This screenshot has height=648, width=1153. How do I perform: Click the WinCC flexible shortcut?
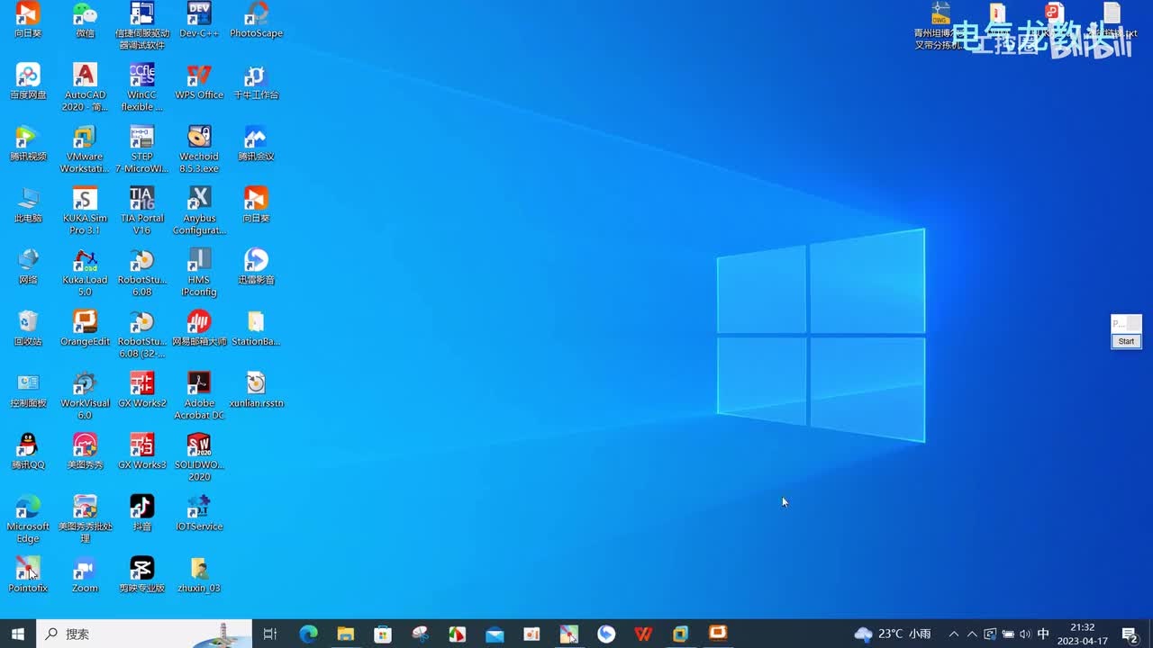point(141,87)
